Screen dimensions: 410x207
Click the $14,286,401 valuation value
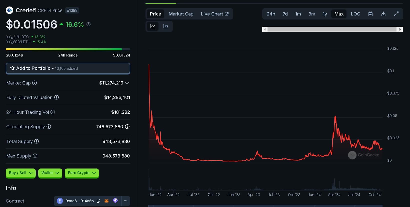coord(117,97)
